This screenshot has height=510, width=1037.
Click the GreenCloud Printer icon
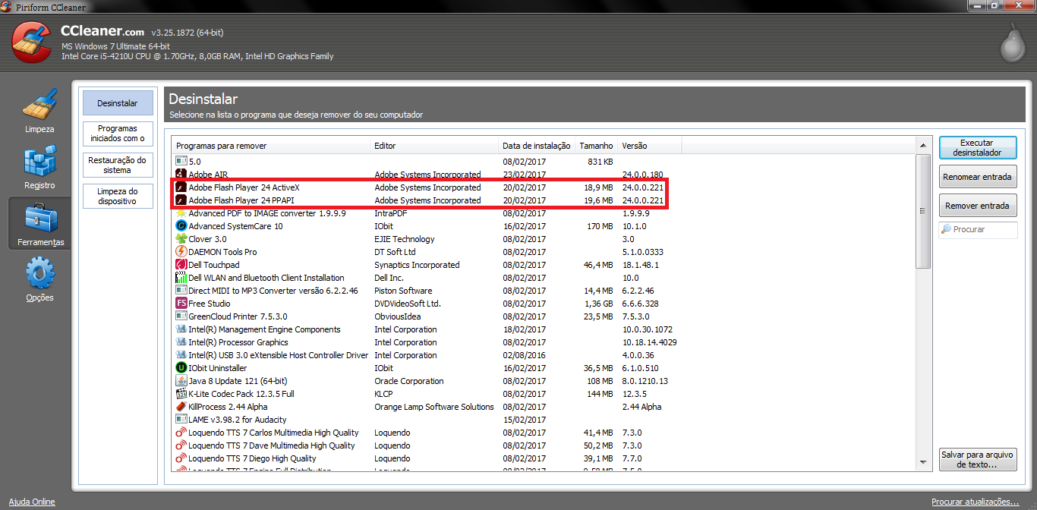coord(181,316)
